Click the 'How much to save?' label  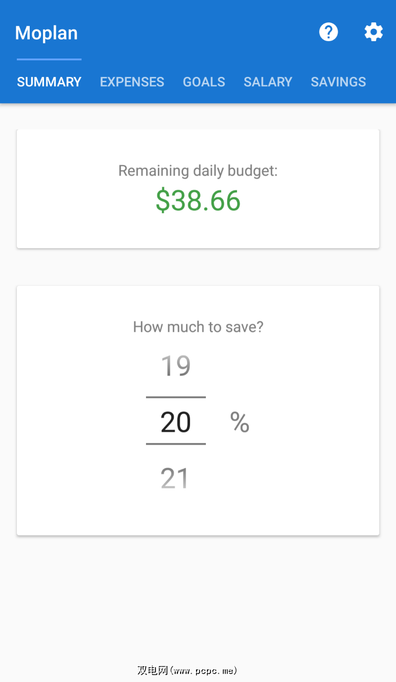point(198,327)
